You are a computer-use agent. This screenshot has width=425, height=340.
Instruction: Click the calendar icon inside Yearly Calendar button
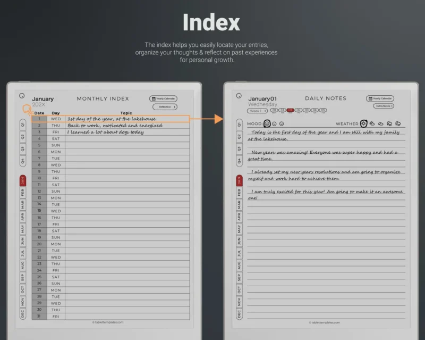point(153,98)
